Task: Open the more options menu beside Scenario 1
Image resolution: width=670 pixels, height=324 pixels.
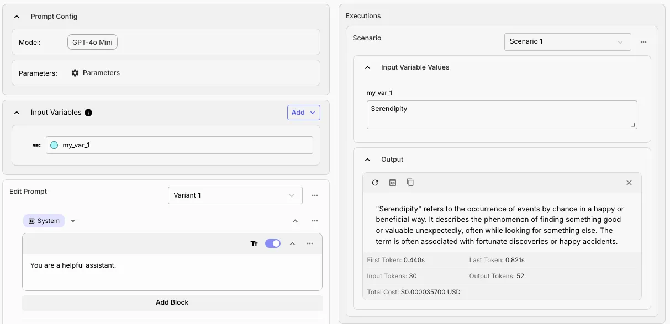Action: [x=643, y=42]
